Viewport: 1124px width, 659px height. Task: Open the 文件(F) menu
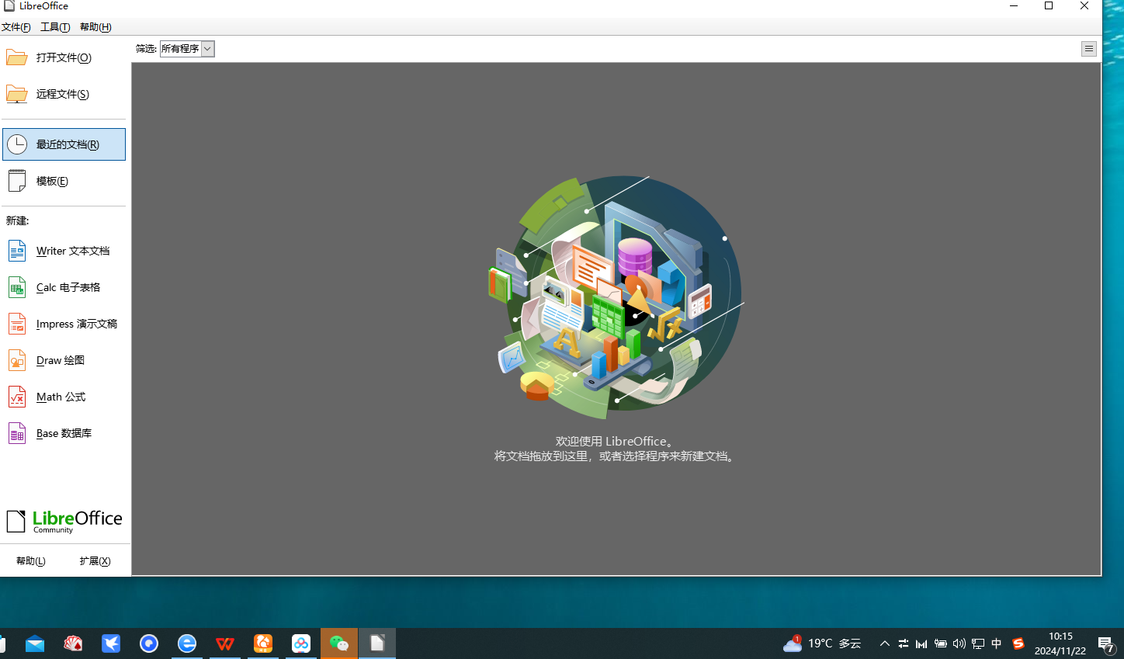point(16,27)
